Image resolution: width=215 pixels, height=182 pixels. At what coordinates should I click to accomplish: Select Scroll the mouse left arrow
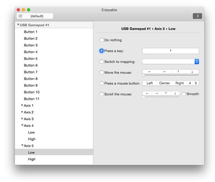click(x=147, y=93)
